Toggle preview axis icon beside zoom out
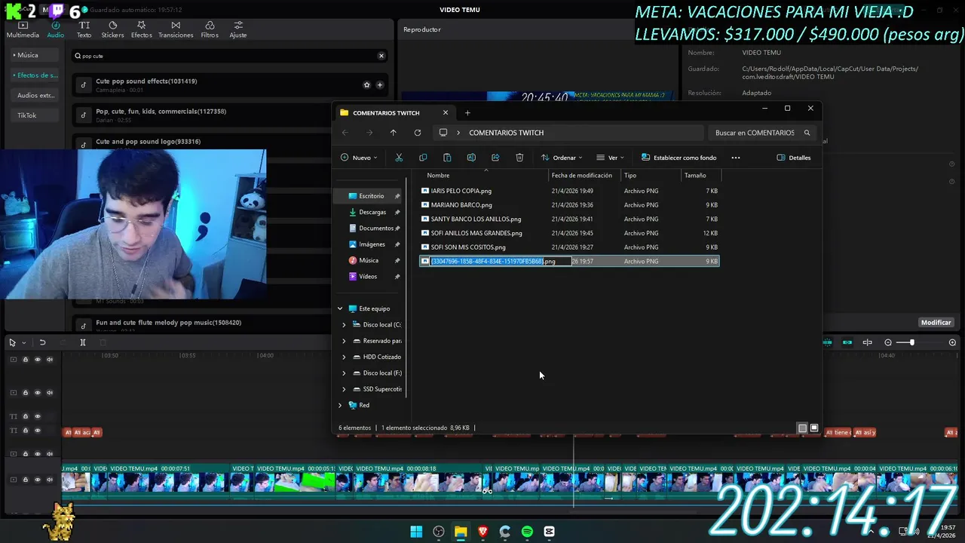Image resolution: width=965 pixels, height=543 pixels. click(867, 342)
